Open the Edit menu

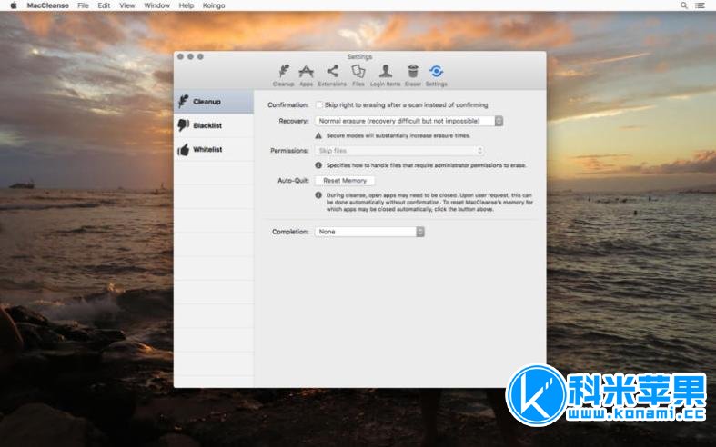tap(104, 5)
